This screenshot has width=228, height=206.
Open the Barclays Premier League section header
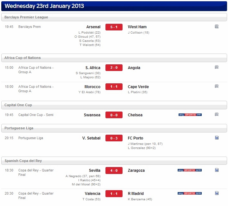(x=114, y=17)
